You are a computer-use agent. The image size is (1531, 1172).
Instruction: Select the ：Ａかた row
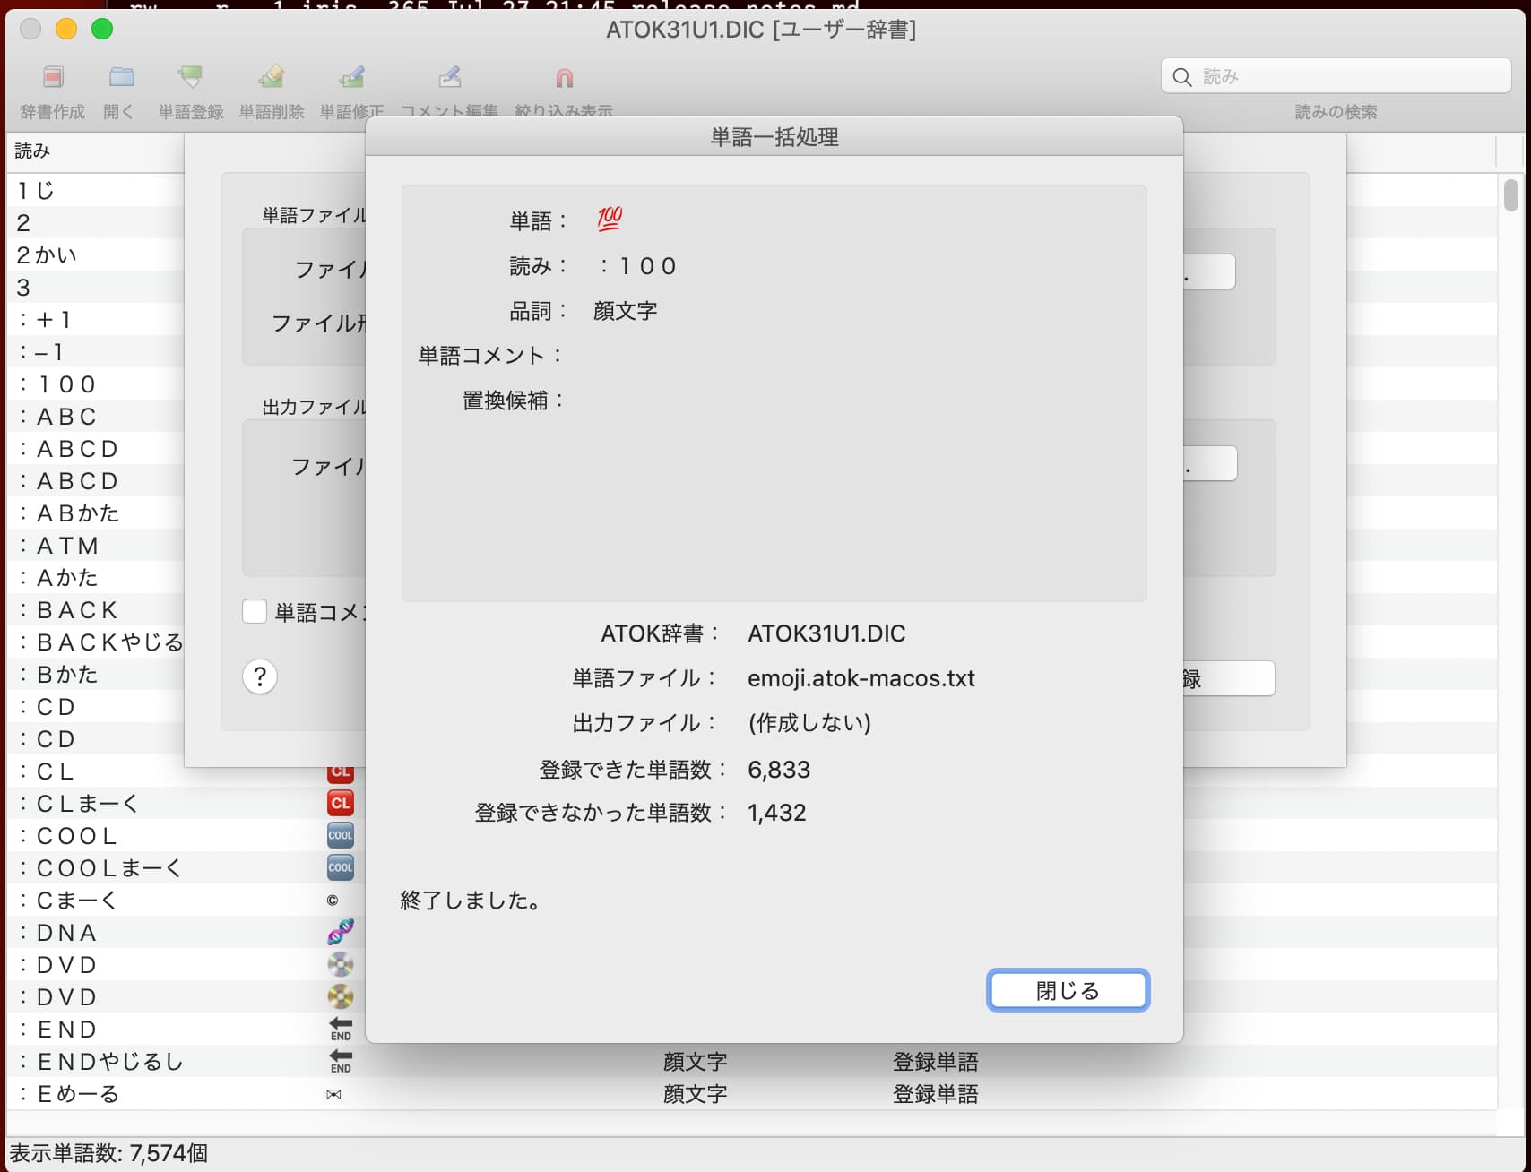95,577
